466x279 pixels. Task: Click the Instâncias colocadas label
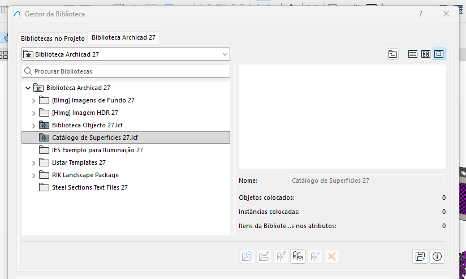pyautogui.click(x=269, y=212)
